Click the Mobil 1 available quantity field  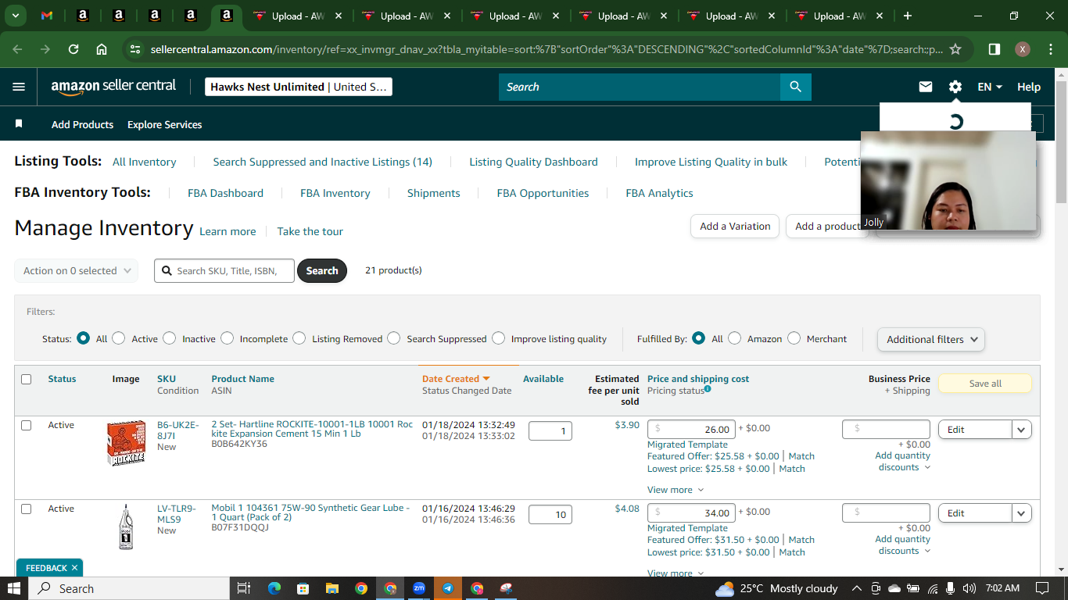click(x=550, y=515)
